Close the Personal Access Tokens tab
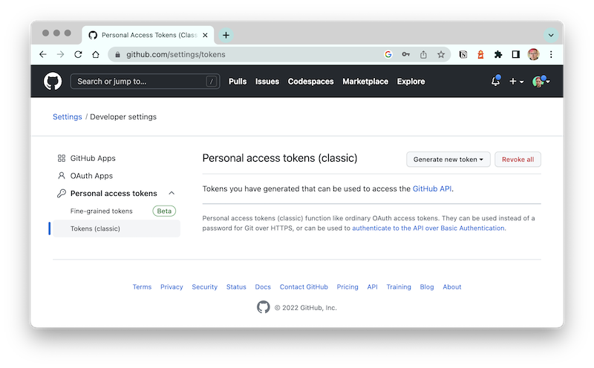The width and height of the screenshot is (594, 368). [205, 35]
